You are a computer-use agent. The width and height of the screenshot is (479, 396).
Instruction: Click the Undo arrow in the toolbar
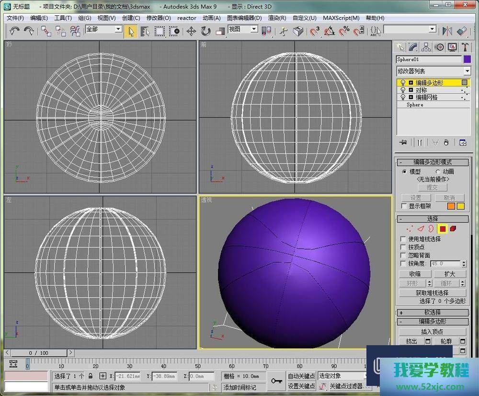[x=14, y=31]
